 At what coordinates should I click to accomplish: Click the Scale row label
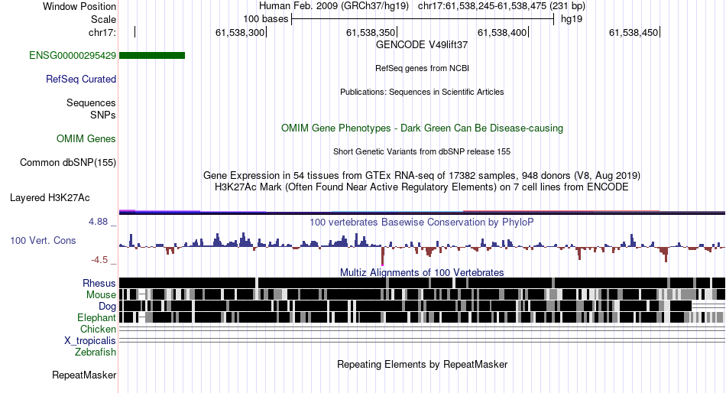click(103, 19)
